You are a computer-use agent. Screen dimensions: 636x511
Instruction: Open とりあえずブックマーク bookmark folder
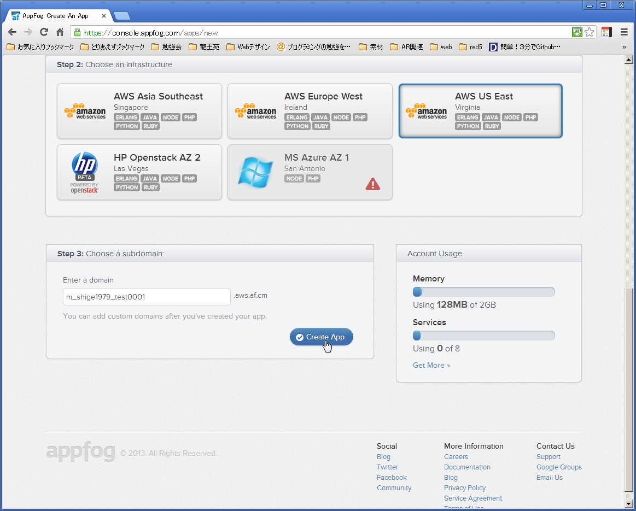pyautogui.click(x=113, y=47)
